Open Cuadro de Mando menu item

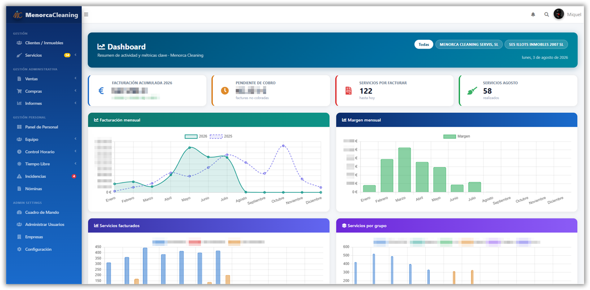[44, 212]
